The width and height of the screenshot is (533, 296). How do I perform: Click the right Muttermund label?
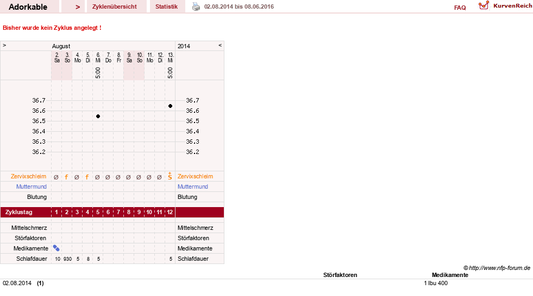(193, 186)
